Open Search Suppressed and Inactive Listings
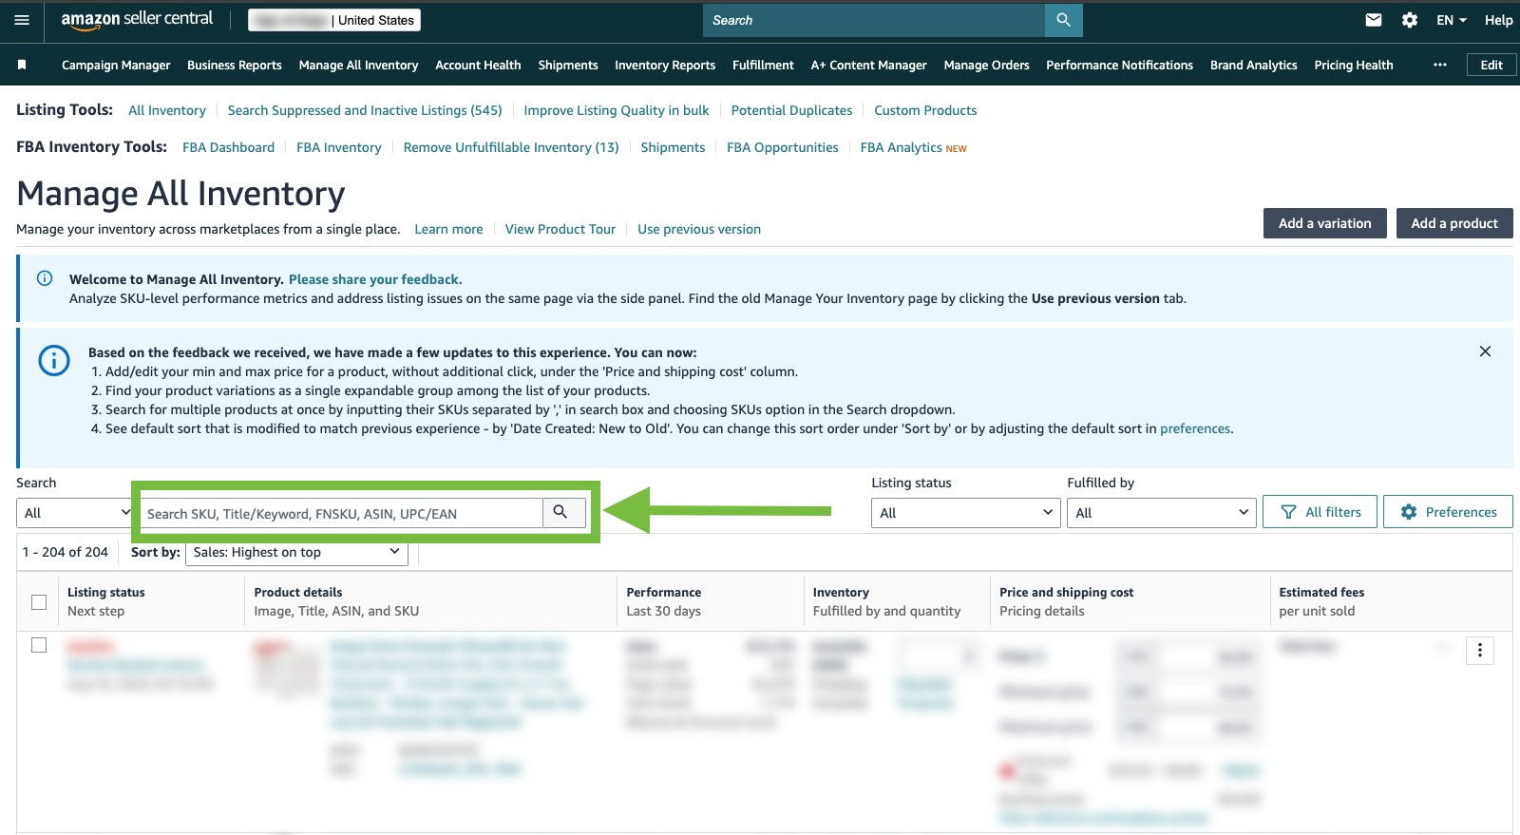Viewport: 1520px width, 835px height. (x=365, y=110)
